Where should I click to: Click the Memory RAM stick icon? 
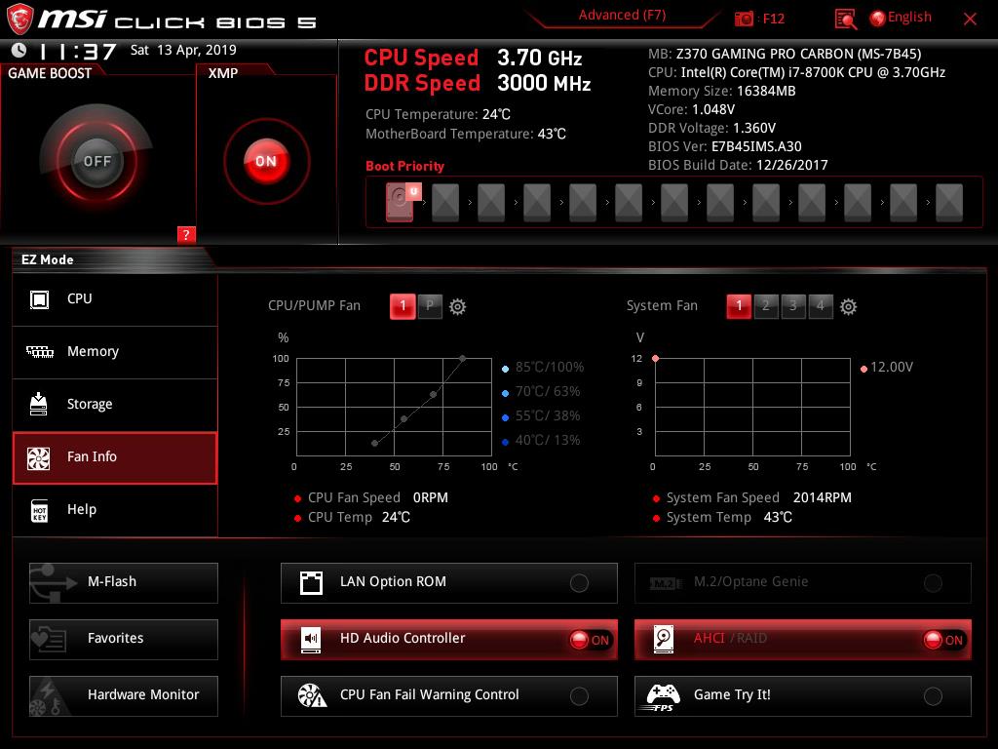39,351
